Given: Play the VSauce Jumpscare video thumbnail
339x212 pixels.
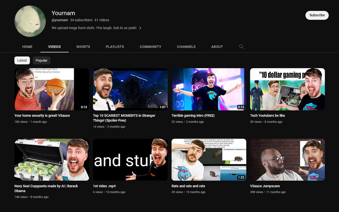Looking at the screenshot, I should pyautogui.click(x=287, y=159).
